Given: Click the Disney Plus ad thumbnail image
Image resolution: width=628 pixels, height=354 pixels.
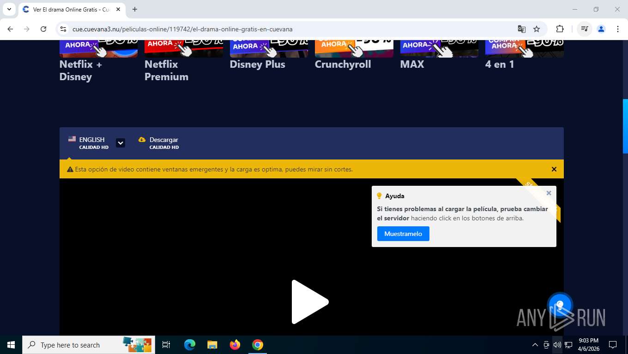Looking at the screenshot, I should click(x=269, y=49).
